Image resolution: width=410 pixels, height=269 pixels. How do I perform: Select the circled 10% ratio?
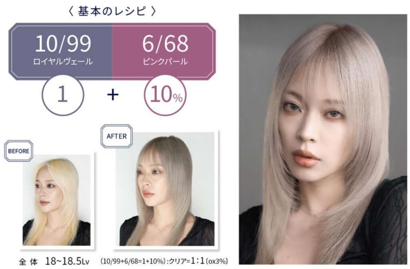pos(165,94)
